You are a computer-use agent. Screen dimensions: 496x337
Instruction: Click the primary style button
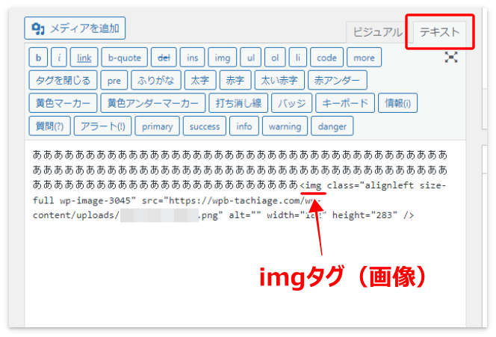(157, 126)
